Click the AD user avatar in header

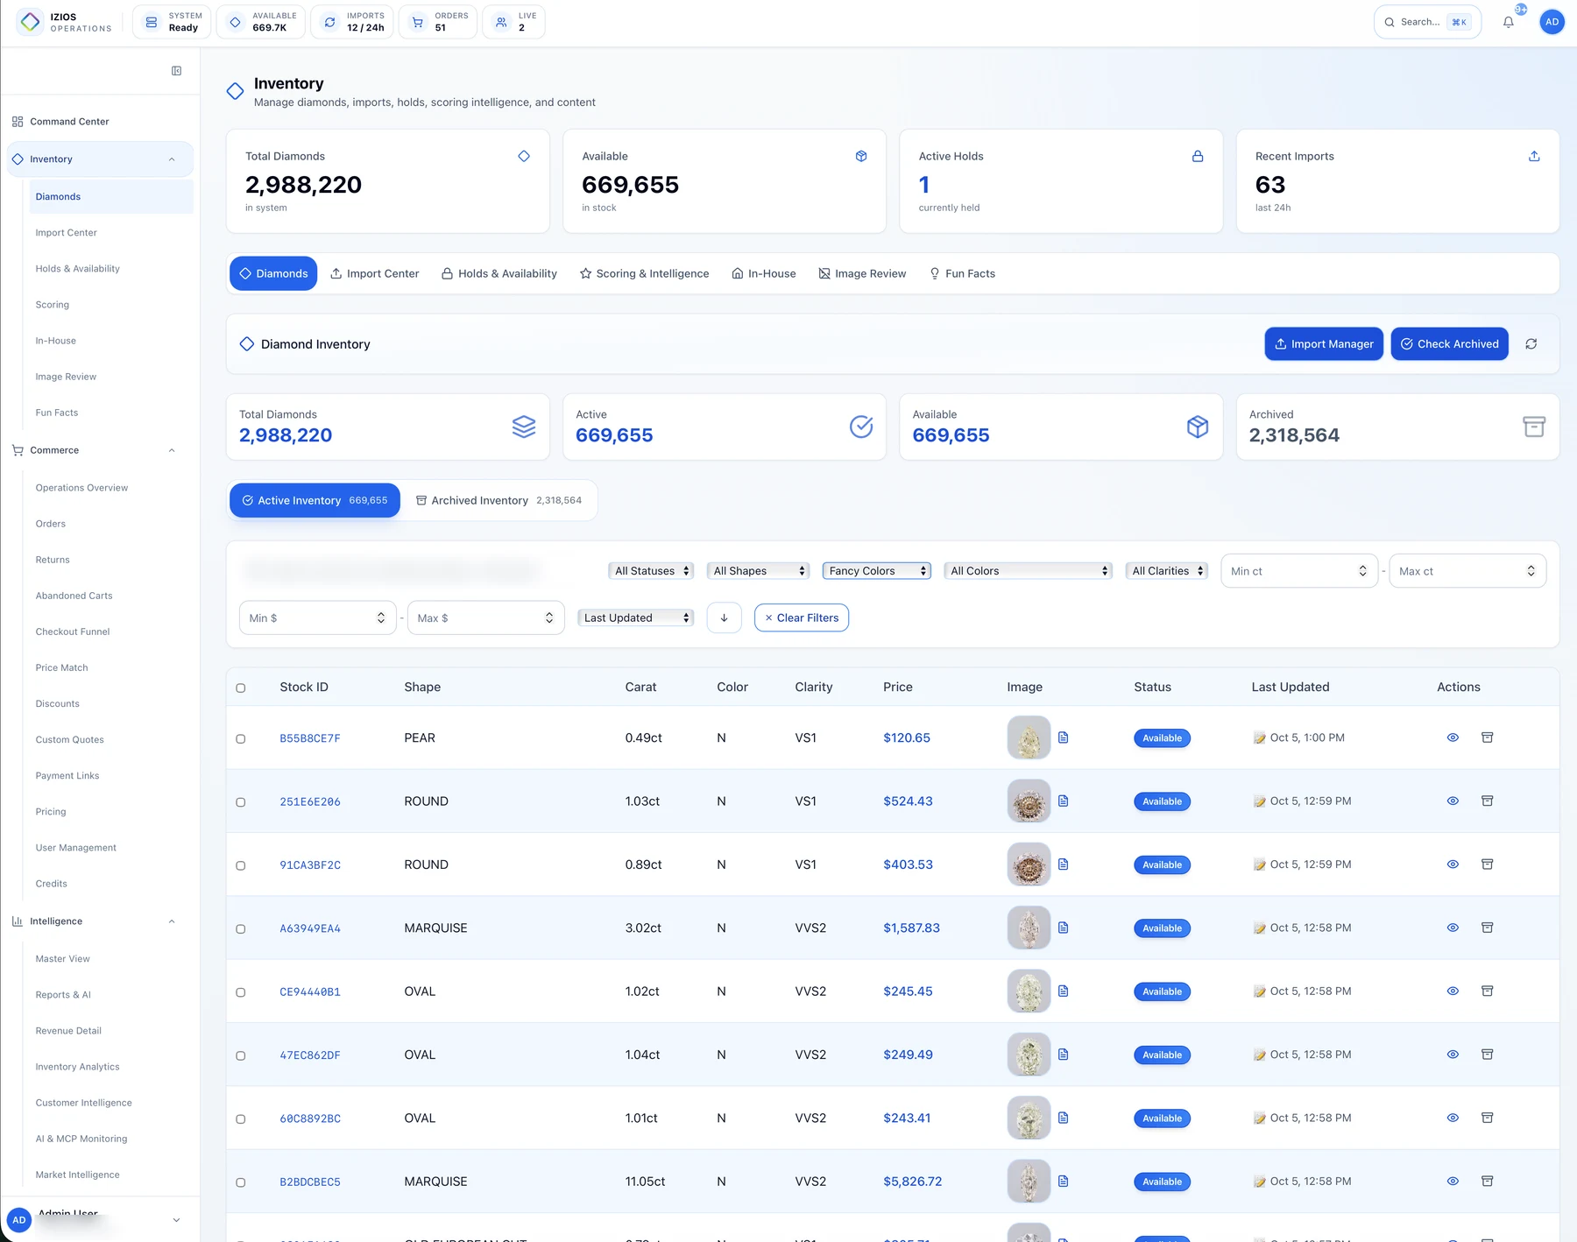tap(1552, 22)
